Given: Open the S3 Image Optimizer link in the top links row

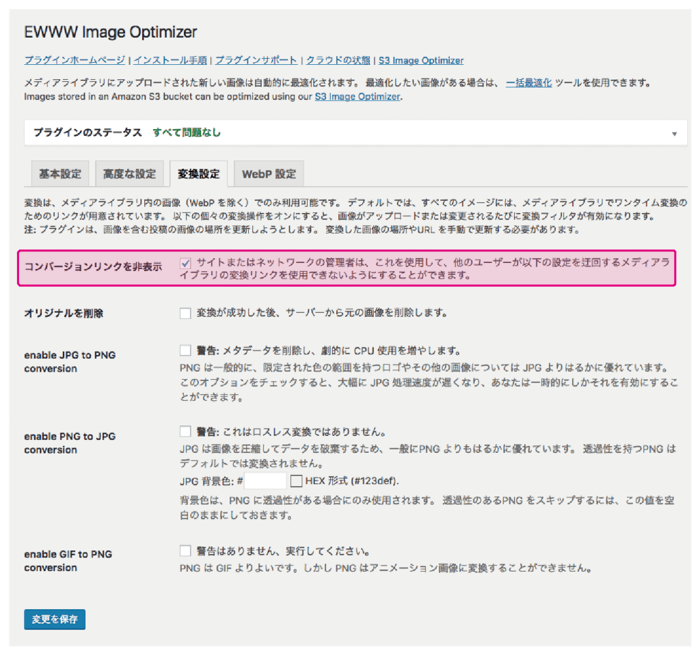Looking at the screenshot, I should (x=421, y=60).
